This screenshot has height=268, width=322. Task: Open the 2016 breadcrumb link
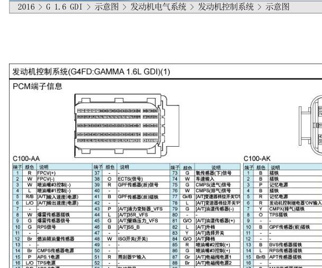(x=26, y=7)
